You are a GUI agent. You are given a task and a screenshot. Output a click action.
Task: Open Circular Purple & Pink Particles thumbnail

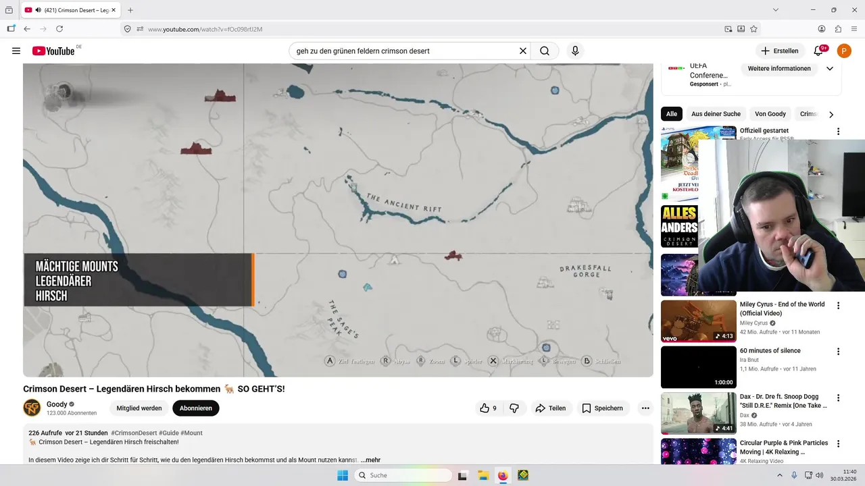698,452
